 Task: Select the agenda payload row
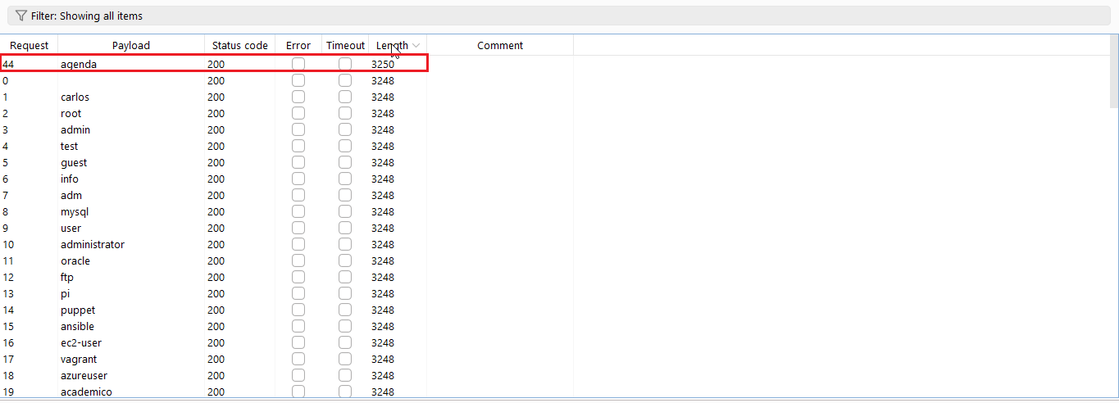coord(213,64)
